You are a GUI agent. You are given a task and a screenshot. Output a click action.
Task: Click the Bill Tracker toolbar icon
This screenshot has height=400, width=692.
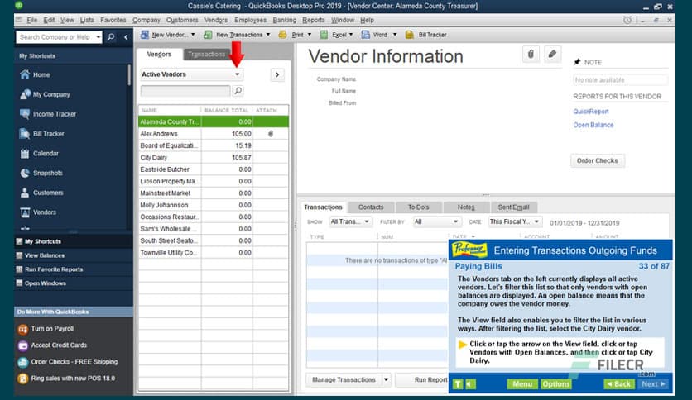coord(410,35)
